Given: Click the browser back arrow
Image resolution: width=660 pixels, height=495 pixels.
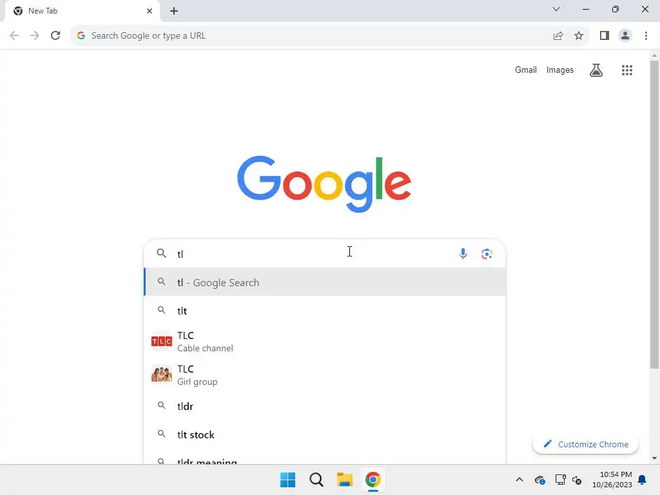Looking at the screenshot, I should click(x=14, y=36).
